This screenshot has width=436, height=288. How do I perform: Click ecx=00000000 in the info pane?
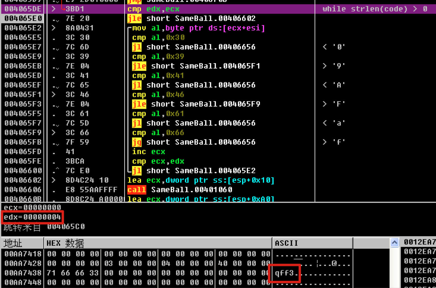point(32,208)
